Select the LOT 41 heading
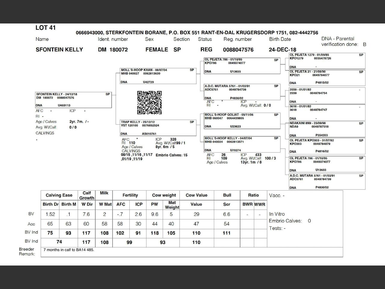385x289 pixels. point(46,28)
